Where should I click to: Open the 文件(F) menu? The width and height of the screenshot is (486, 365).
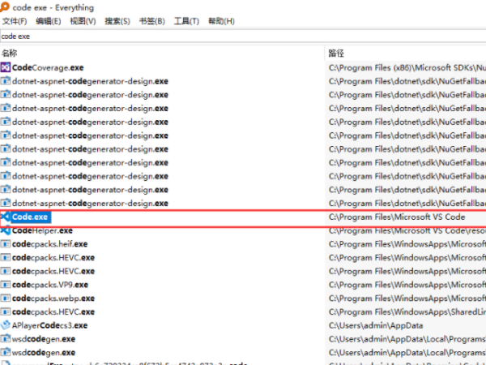click(15, 21)
